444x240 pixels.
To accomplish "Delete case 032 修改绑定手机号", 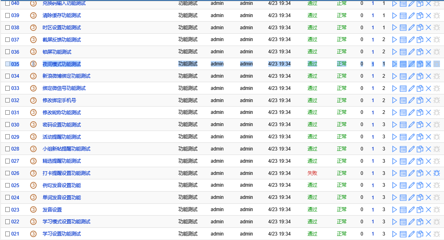I will (429, 100).
